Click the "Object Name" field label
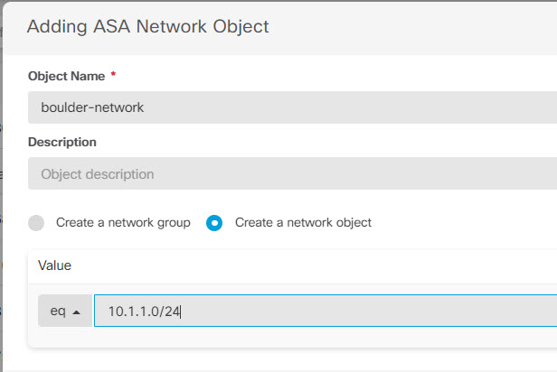 [65, 75]
